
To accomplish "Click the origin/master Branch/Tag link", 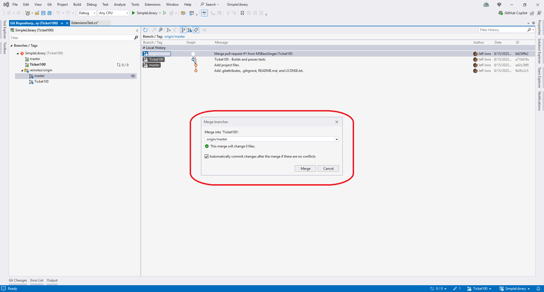I will 175,36.
